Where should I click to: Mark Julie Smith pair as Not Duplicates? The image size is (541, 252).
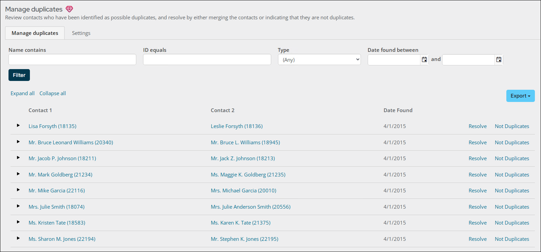pos(512,207)
